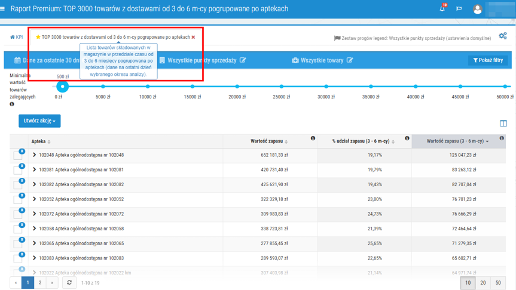Go to page 2 of results
This screenshot has height=290, width=516.
pyautogui.click(x=40, y=283)
